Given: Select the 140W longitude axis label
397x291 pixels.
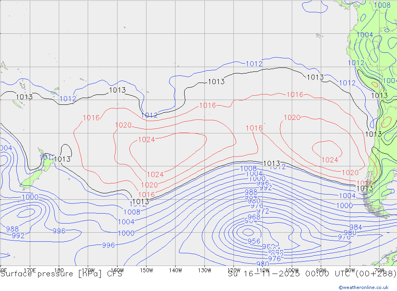Looking at the screenshot, I should point(175,270).
